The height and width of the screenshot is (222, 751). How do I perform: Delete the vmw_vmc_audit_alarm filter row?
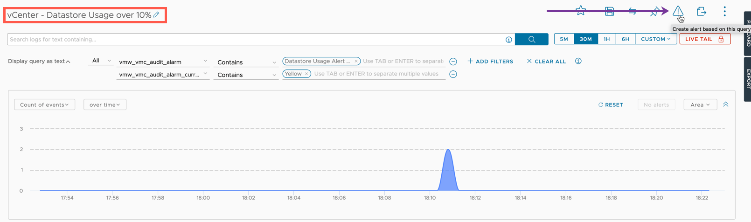[453, 62]
